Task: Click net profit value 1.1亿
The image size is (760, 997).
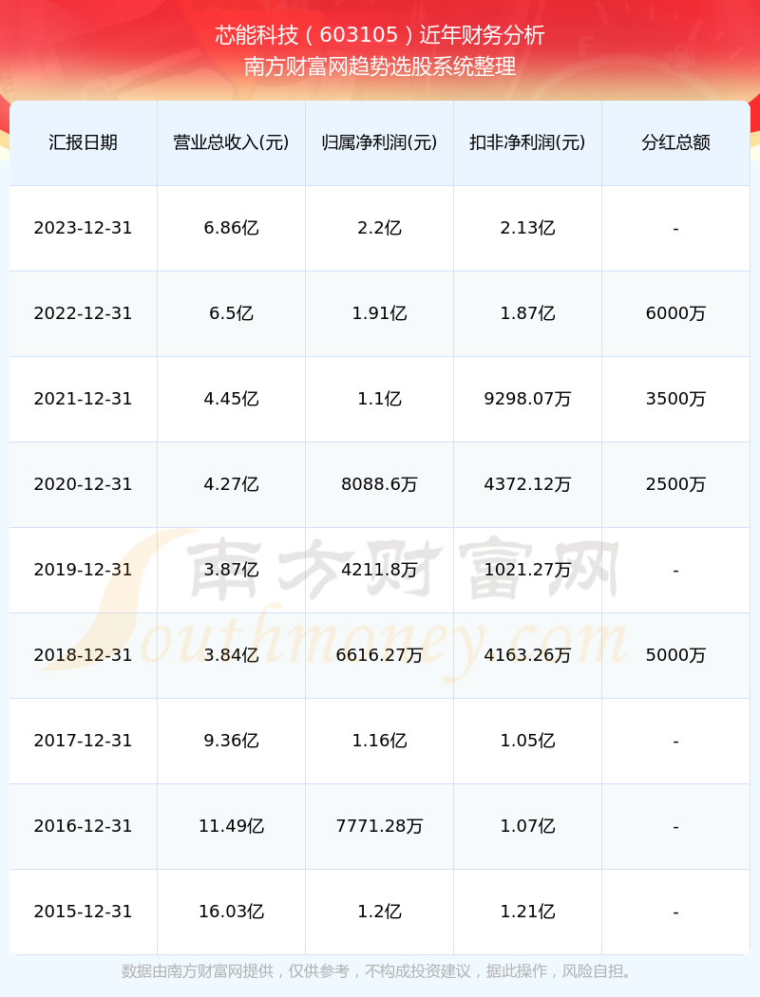Action: tap(379, 399)
